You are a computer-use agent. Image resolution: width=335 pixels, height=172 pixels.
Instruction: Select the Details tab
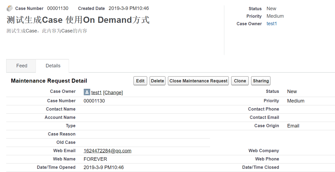coord(53,66)
